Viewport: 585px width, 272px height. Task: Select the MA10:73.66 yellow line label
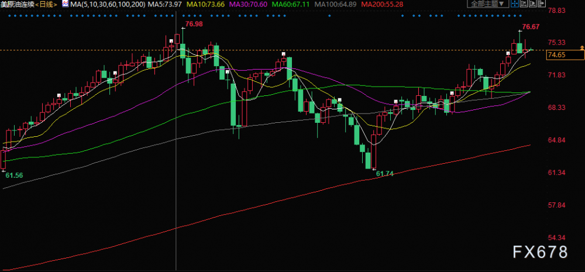point(206,5)
